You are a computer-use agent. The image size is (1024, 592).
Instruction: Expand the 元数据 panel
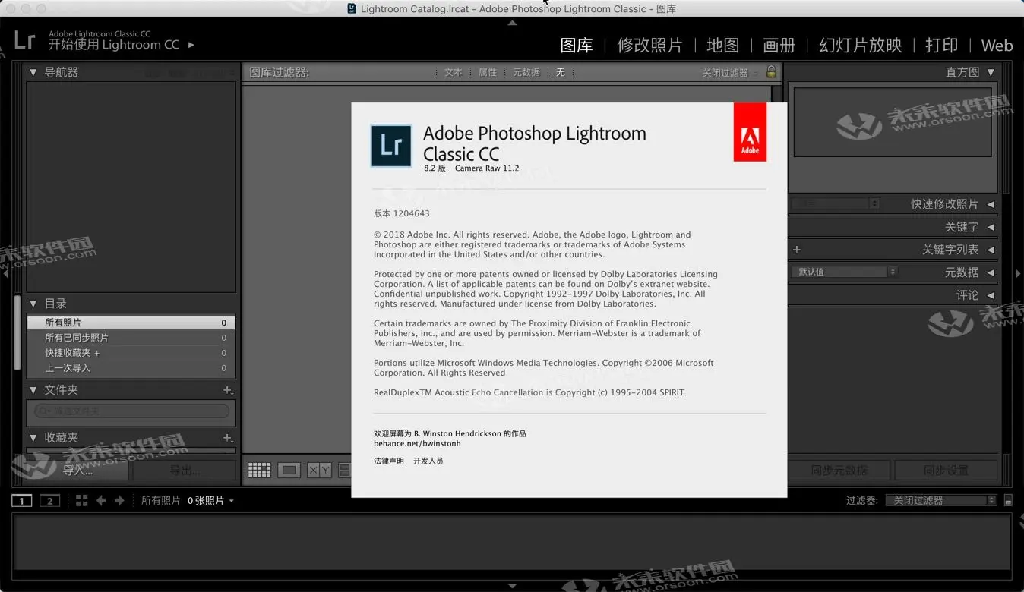[x=991, y=272]
